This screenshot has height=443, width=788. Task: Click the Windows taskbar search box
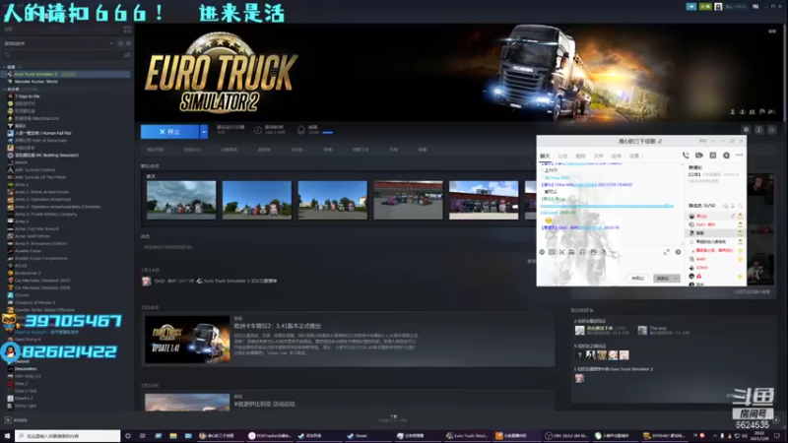tap(68, 436)
